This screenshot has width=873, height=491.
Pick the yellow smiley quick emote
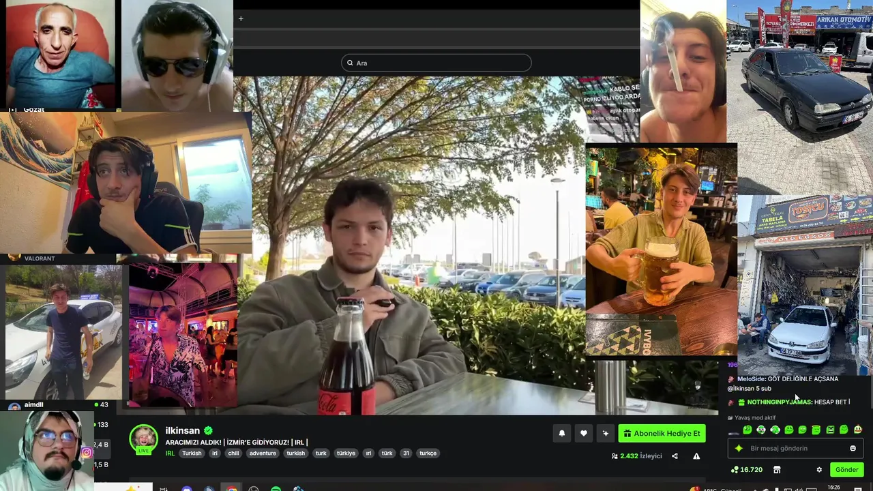click(x=858, y=430)
